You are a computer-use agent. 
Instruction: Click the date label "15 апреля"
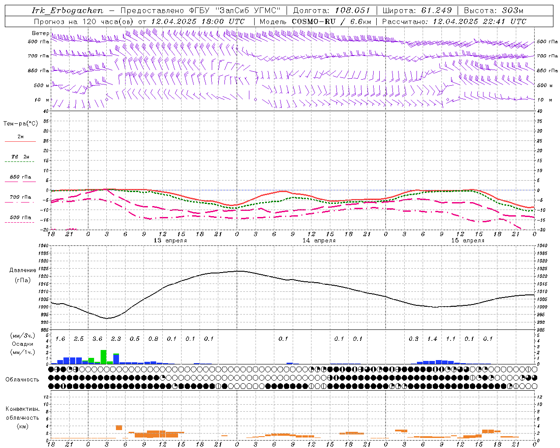468,241
